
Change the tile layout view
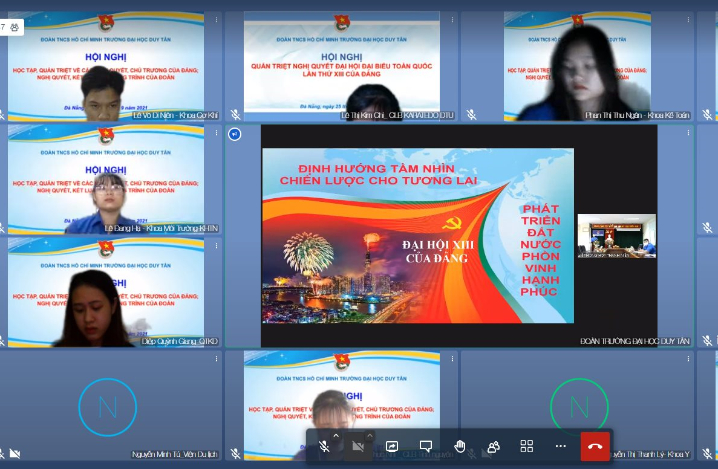(x=527, y=446)
